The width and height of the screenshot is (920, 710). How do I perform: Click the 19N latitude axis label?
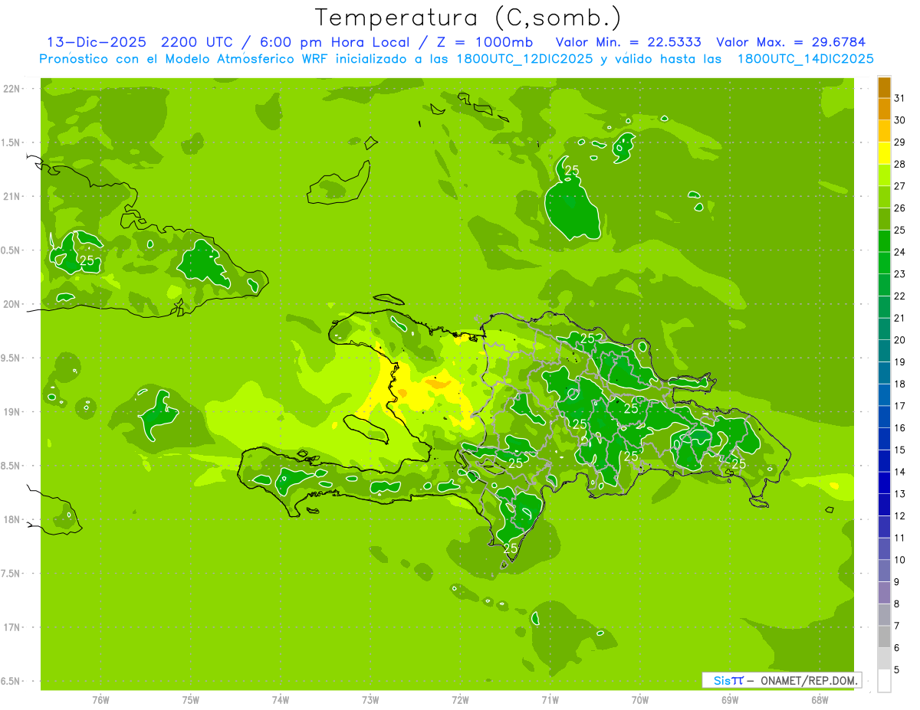(11, 412)
